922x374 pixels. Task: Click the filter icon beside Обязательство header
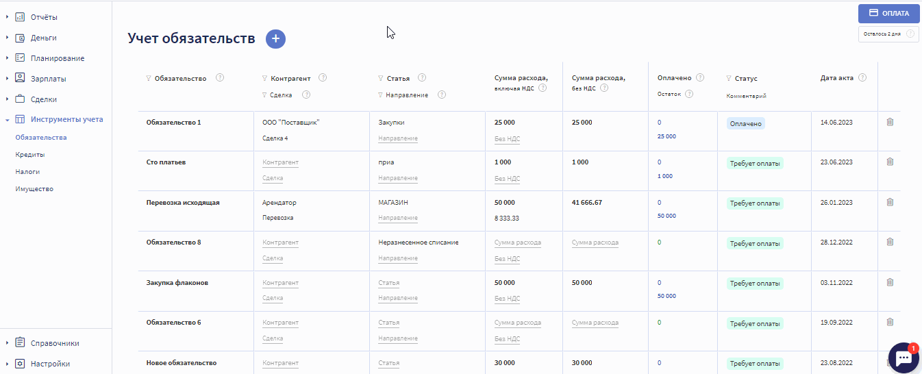(x=149, y=79)
